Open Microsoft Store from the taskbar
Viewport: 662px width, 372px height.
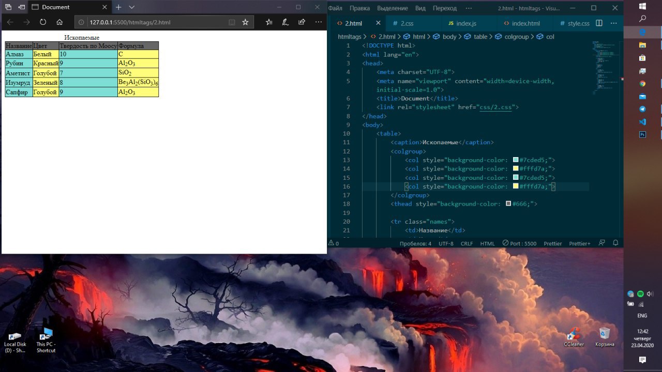tap(642, 58)
